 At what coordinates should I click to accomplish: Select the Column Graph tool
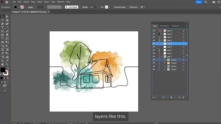pyautogui.click(x=7, y=57)
